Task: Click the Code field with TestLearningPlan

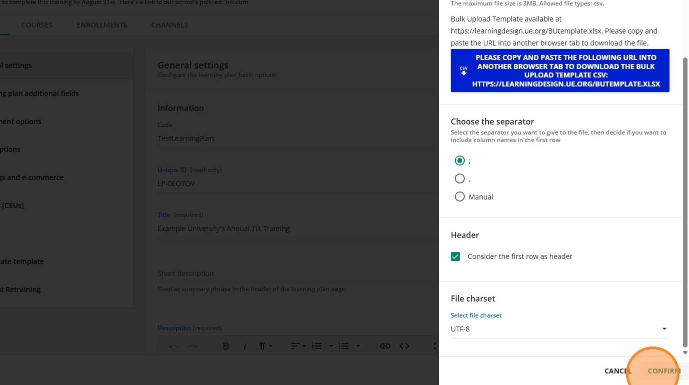Action: click(x=298, y=138)
